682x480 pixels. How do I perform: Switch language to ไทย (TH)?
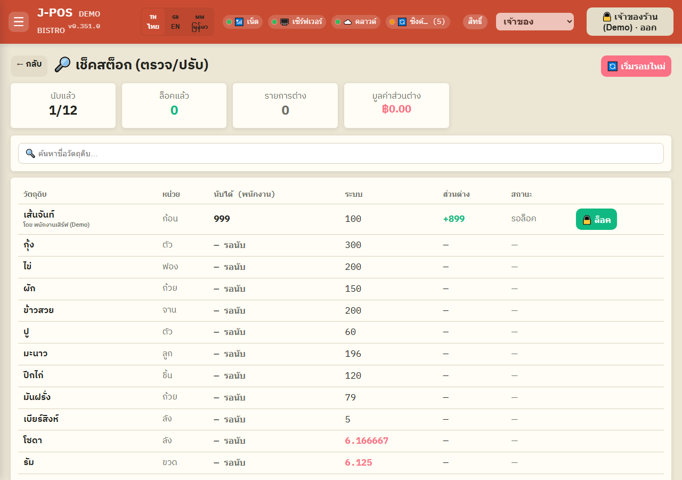click(153, 22)
